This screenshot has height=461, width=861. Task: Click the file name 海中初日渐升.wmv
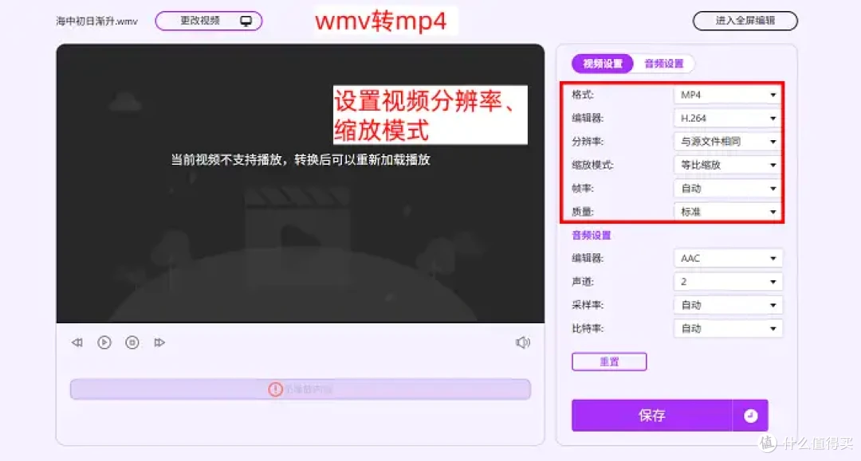[96, 21]
